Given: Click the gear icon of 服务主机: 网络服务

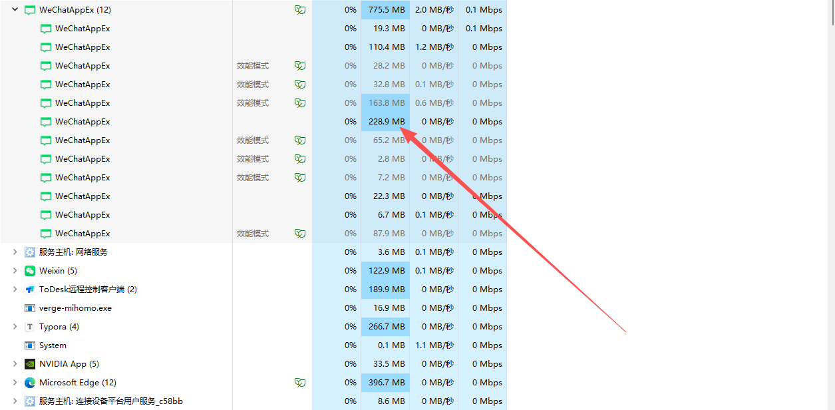Looking at the screenshot, I should point(30,252).
